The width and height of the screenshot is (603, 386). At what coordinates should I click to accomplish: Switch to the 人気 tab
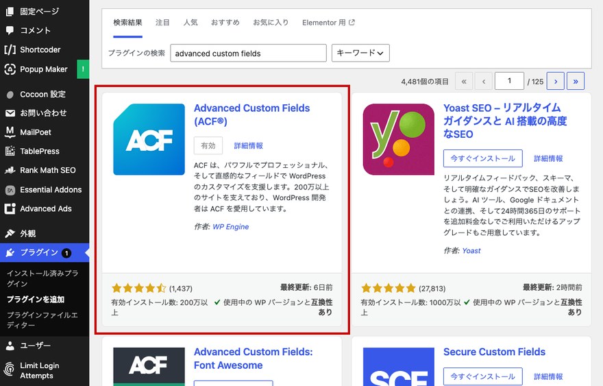pos(190,23)
